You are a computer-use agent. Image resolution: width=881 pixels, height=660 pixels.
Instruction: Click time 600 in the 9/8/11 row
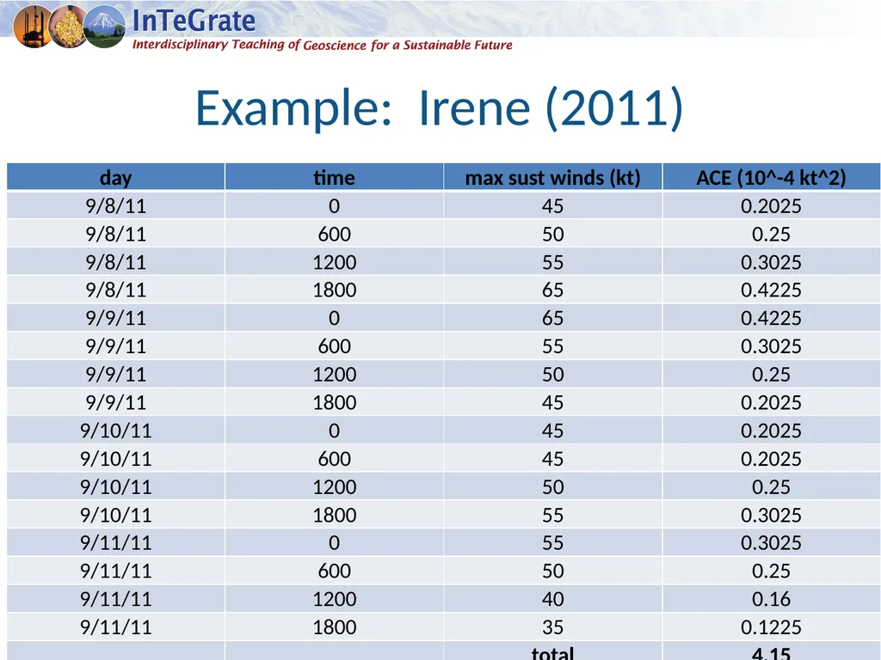(x=335, y=234)
